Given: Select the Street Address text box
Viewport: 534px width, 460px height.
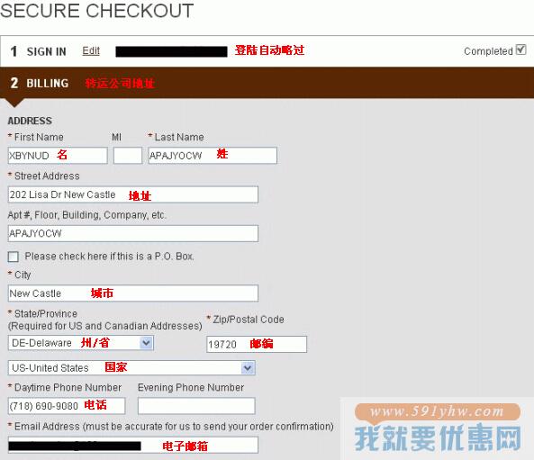Looking at the screenshot, I should pyautogui.click(x=132, y=194).
